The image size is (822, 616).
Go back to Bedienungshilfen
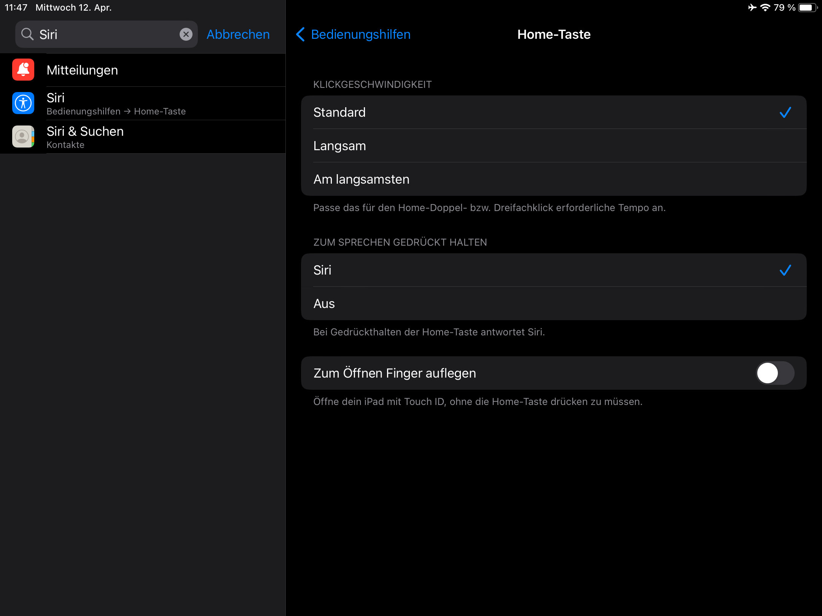tap(360, 34)
